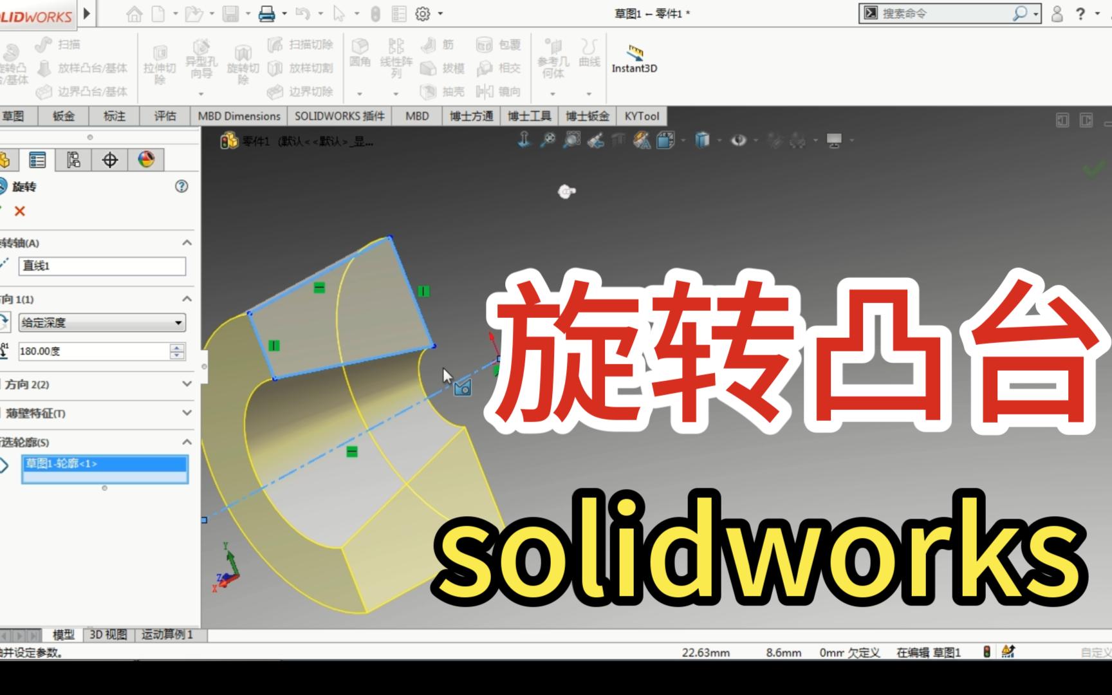Select the 旋转切除 (Revolved Cut) tool

click(242, 61)
